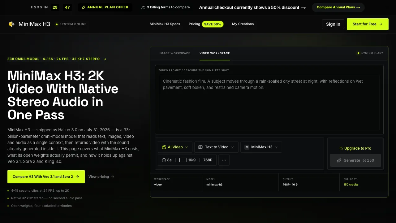Select the 8s duration setting
396x223 pixels.
pyautogui.click(x=167, y=160)
